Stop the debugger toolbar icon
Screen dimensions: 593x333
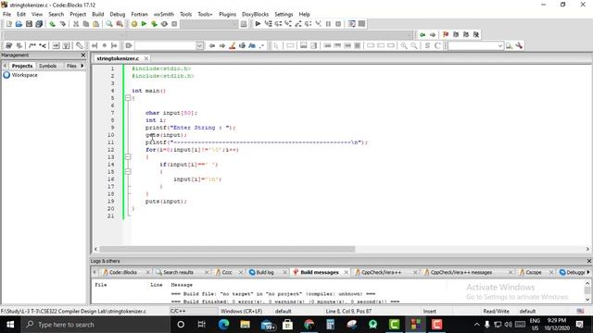click(338, 24)
